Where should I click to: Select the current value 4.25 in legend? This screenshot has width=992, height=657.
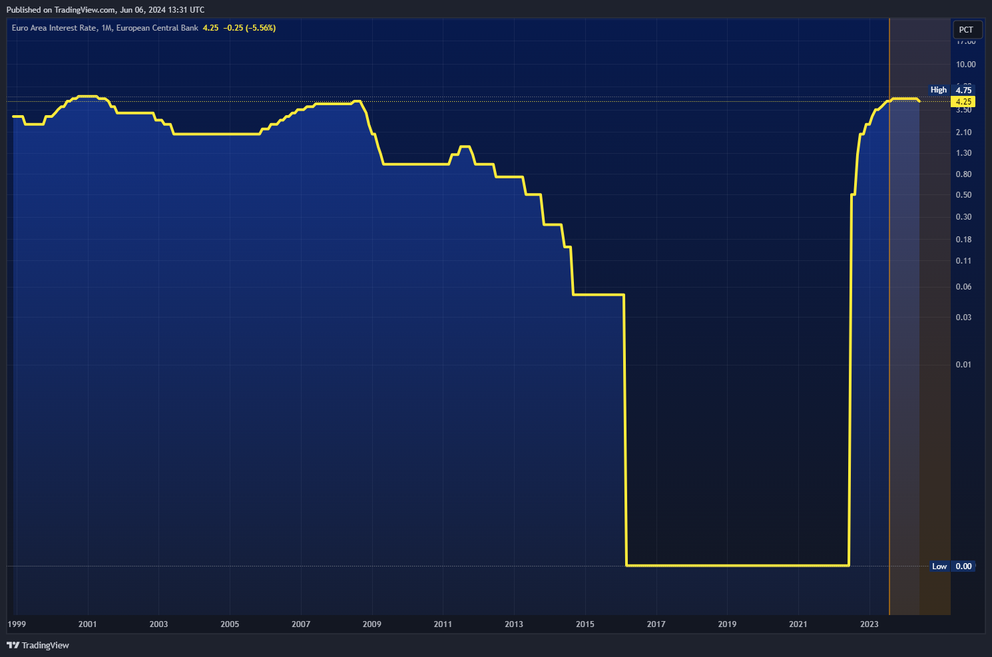(x=210, y=28)
